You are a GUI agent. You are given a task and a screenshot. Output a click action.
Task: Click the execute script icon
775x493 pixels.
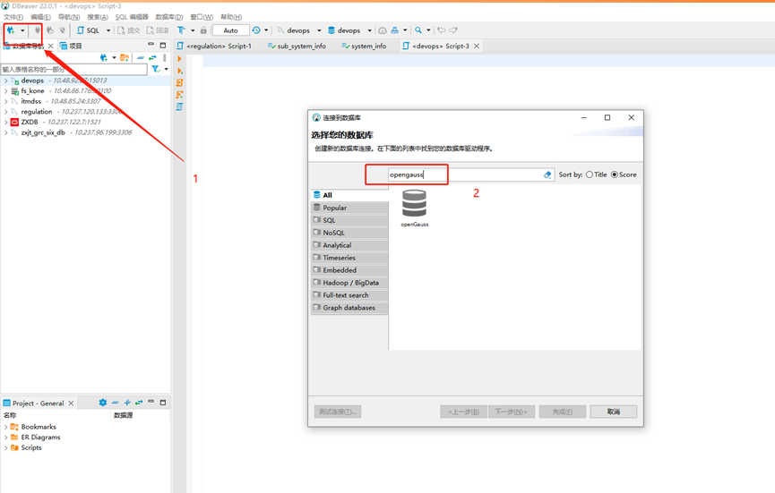179,82
